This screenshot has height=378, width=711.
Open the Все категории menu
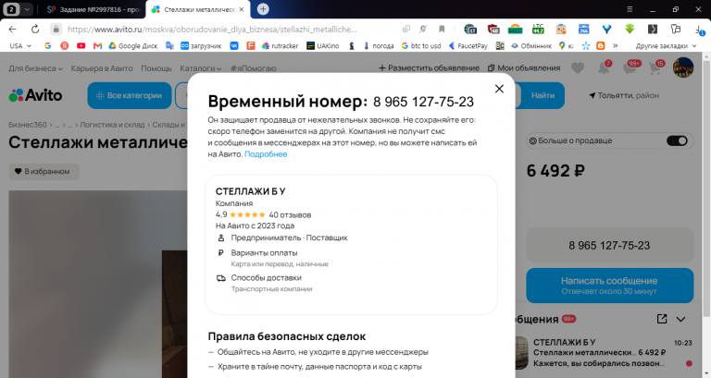130,95
